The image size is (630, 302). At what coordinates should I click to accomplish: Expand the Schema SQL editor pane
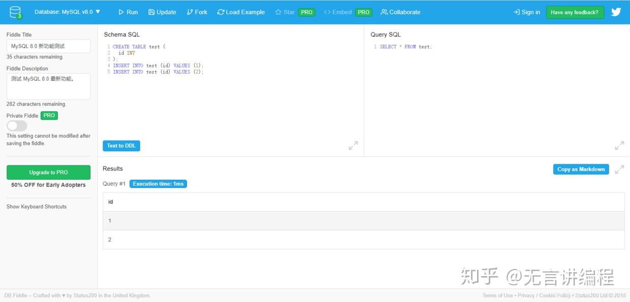353,146
